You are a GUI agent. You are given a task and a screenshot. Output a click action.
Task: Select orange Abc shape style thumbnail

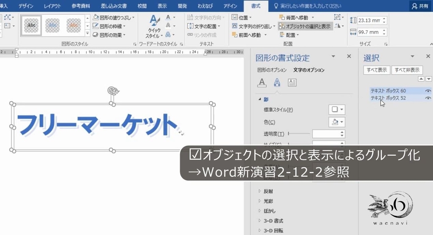tap(74, 26)
